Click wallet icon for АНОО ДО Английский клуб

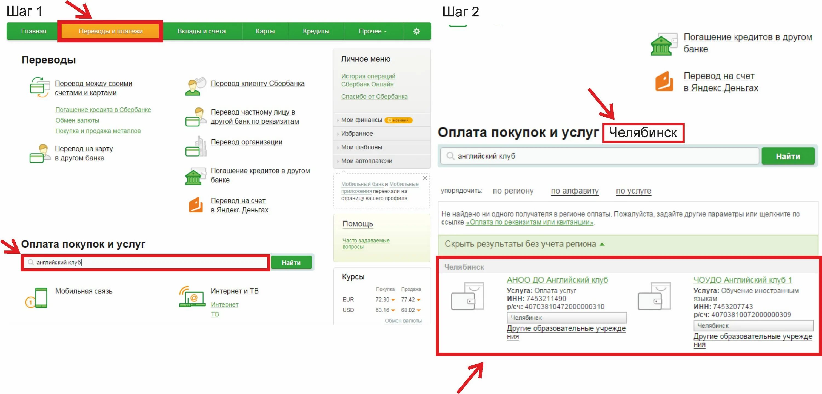(x=467, y=296)
